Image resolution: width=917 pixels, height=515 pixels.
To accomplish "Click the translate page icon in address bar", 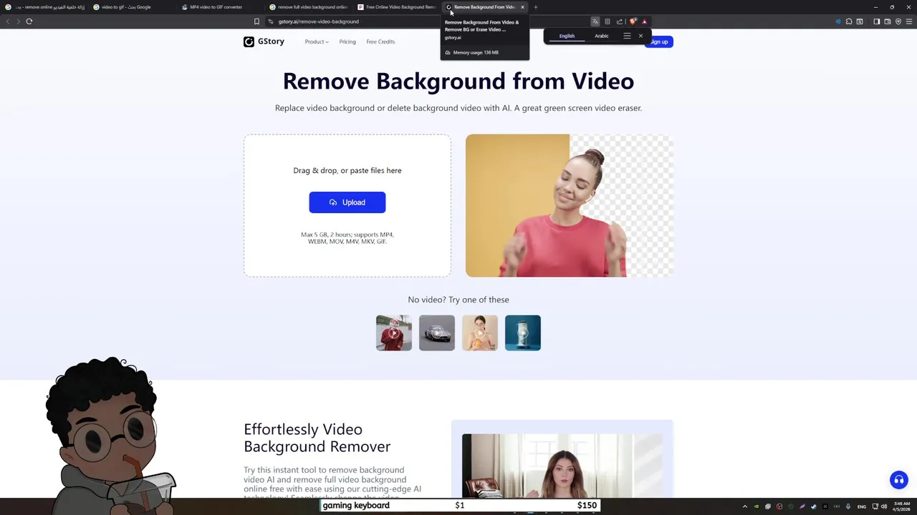I will pos(595,21).
